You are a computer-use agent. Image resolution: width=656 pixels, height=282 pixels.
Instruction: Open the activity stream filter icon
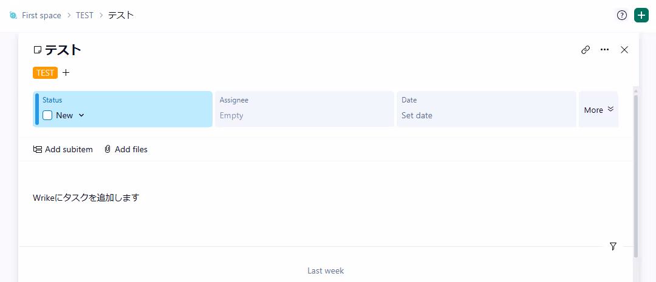tap(613, 246)
